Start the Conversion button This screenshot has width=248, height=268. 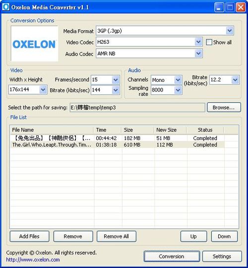[x=172, y=257]
